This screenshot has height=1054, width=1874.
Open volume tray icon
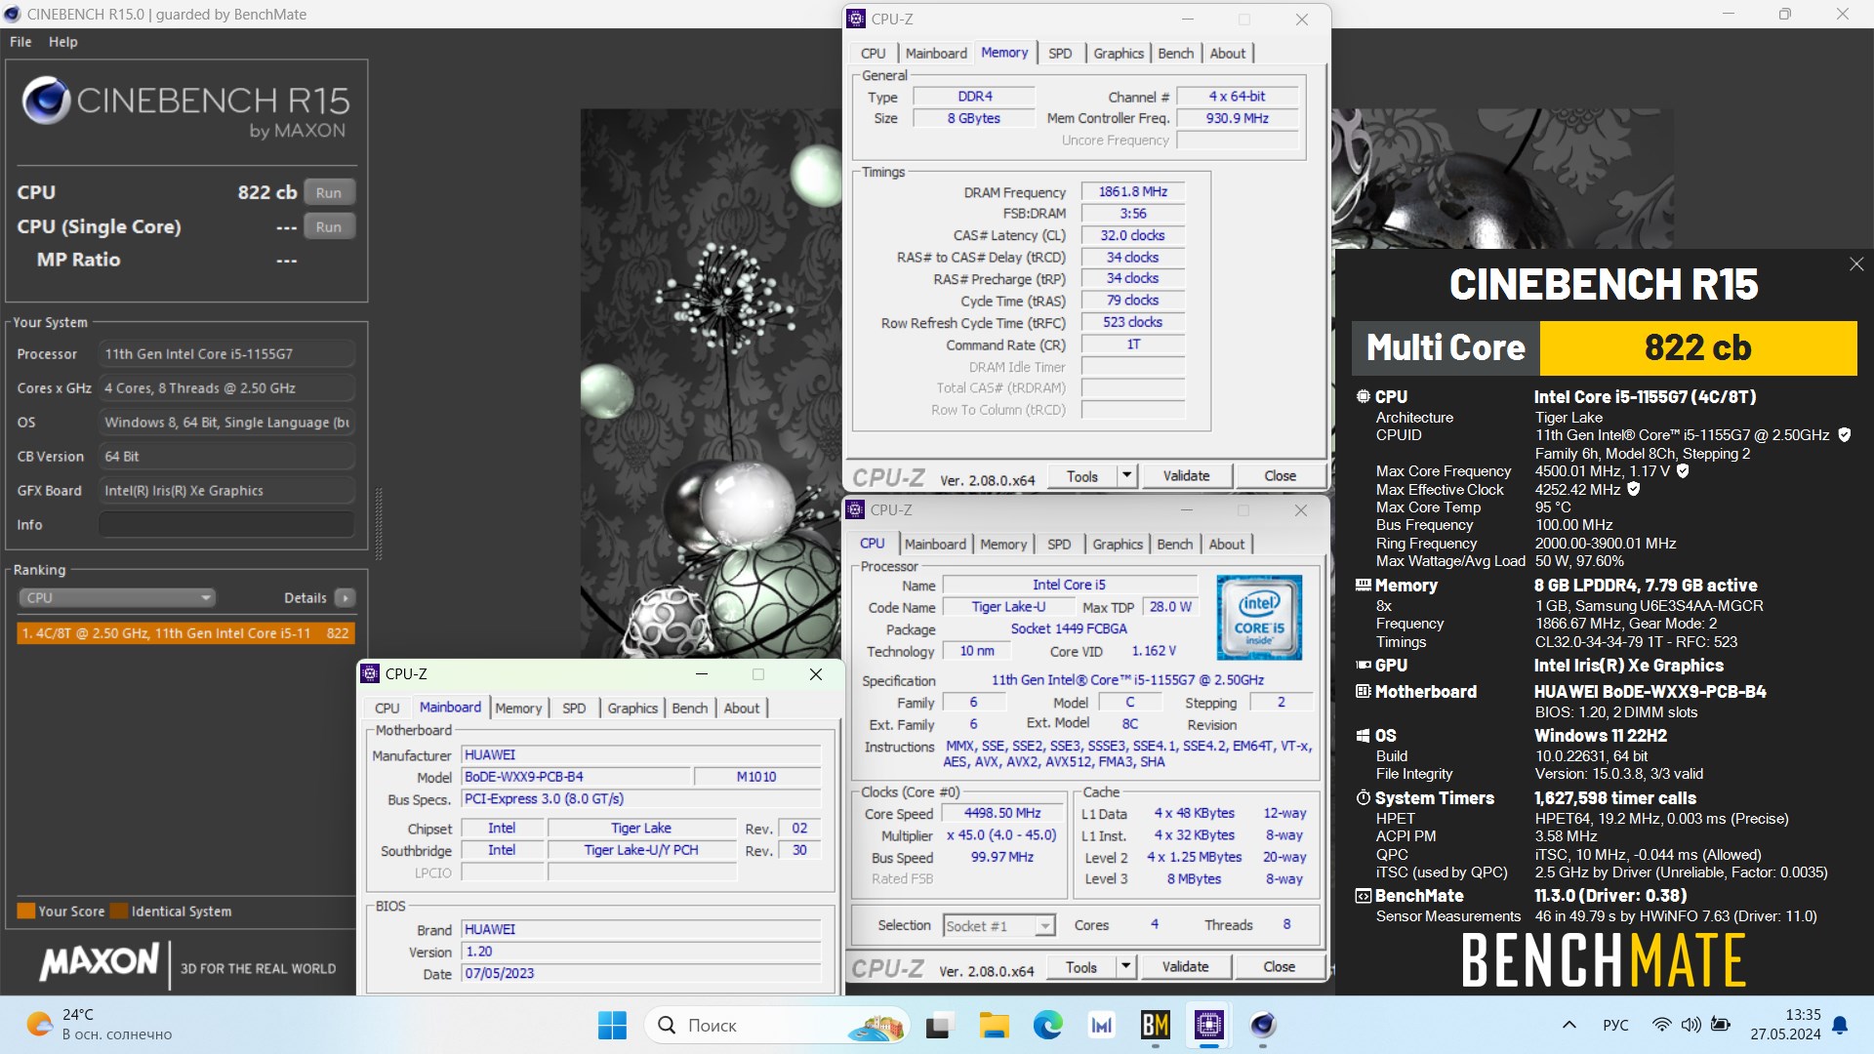coord(1691,1025)
